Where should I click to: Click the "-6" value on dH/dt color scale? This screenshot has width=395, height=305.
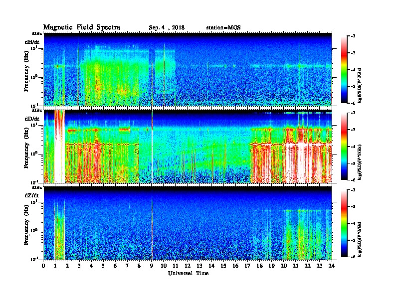354,103
